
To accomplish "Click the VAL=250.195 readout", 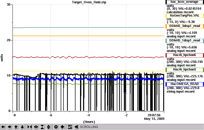I will pyautogui.click(x=194, y=62).
